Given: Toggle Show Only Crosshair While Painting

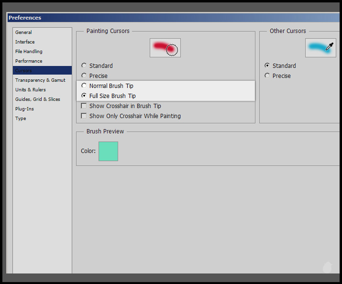Looking at the screenshot, I should click(84, 116).
